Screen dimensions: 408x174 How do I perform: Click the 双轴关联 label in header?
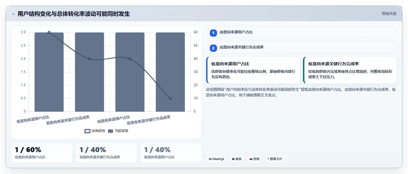pyautogui.click(x=389, y=13)
